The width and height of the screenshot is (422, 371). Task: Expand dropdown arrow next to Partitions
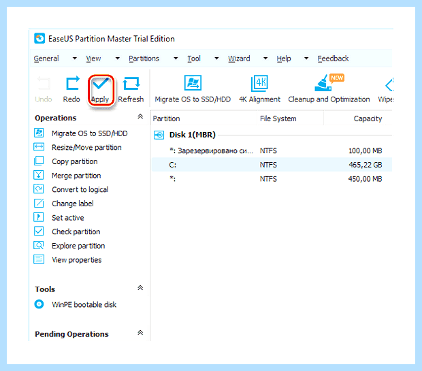pyautogui.click(x=176, y=58)
